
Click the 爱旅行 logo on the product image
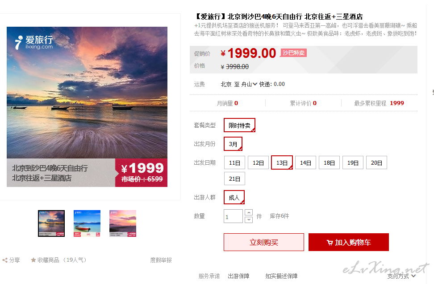click(34, 42)
